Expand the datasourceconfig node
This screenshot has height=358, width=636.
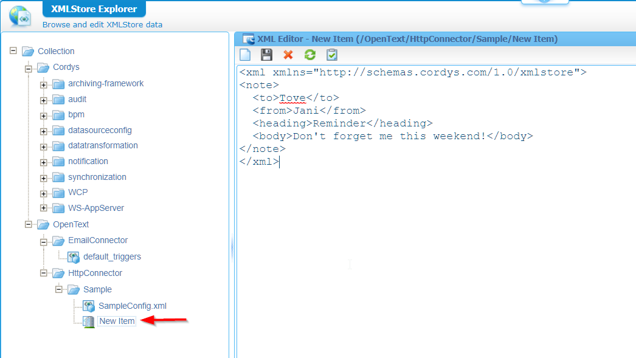[x=43, y=131]
